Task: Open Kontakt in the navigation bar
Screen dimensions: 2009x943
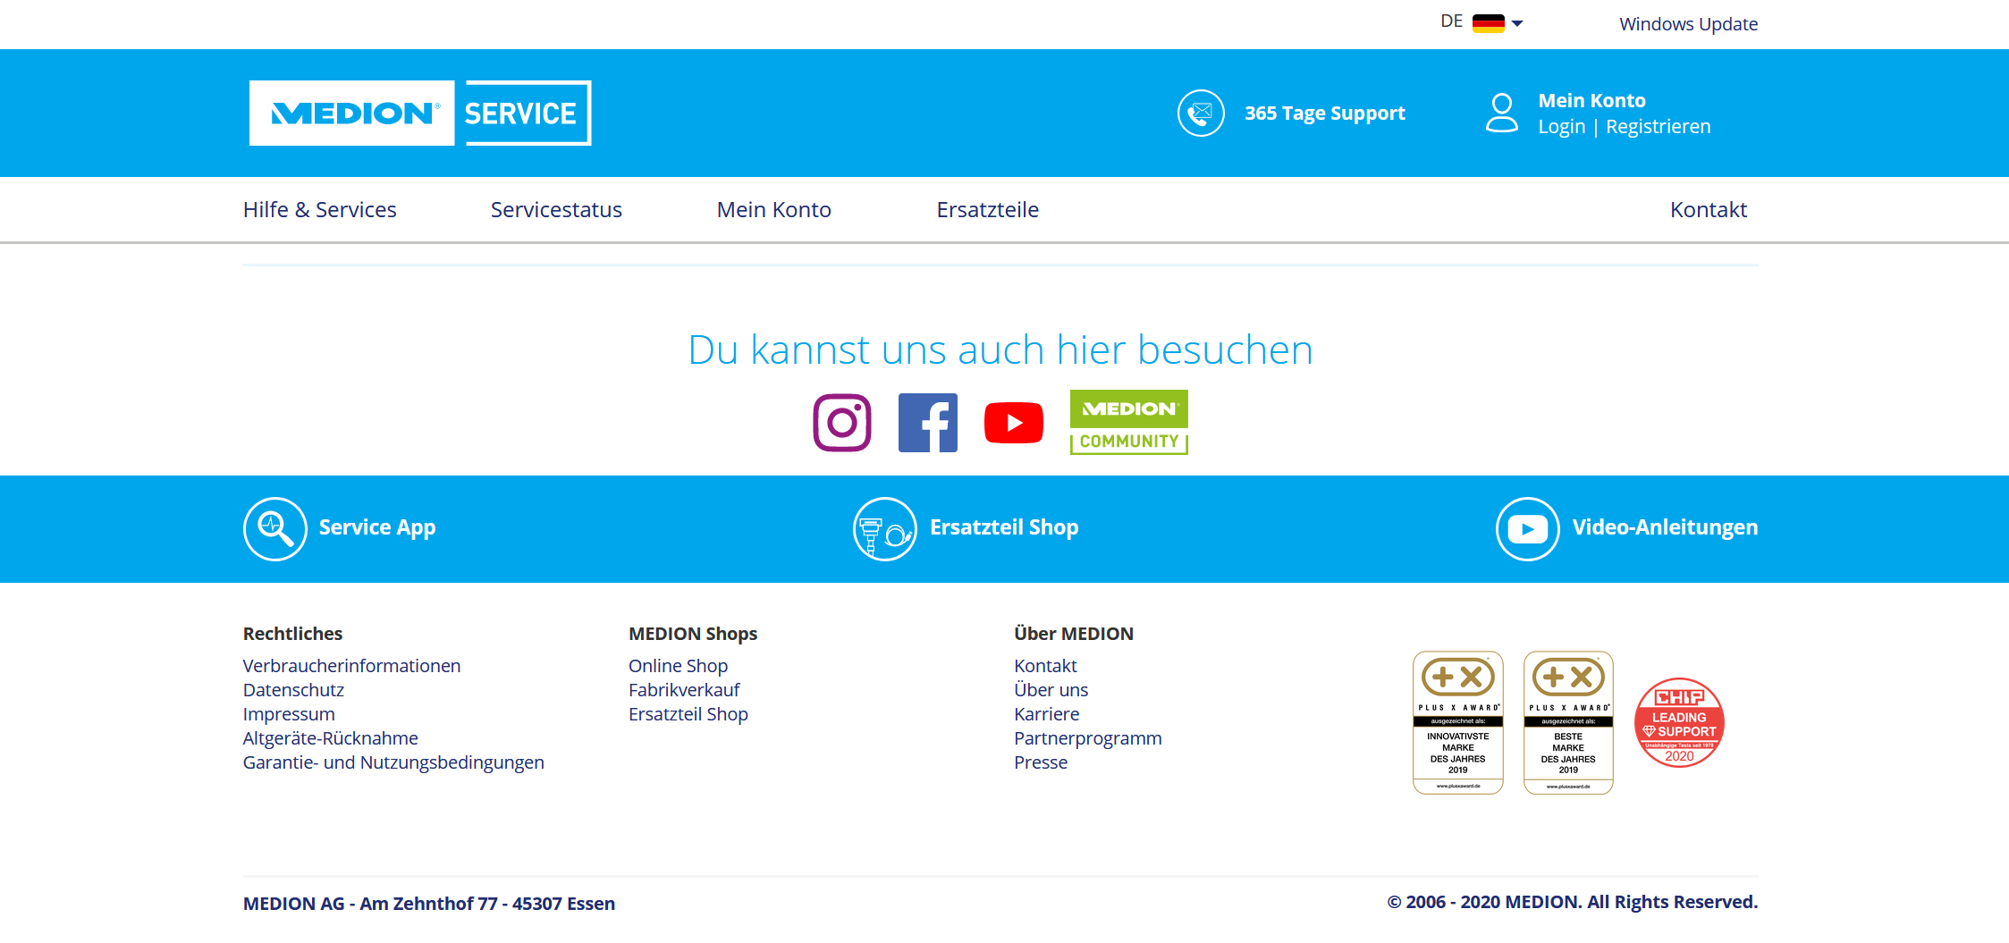Action: point(1708,209)
